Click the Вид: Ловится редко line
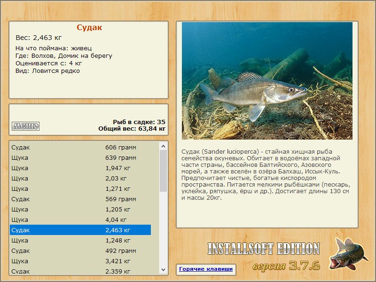The height and width of the screenshot is (282, 376). point(48,71)
